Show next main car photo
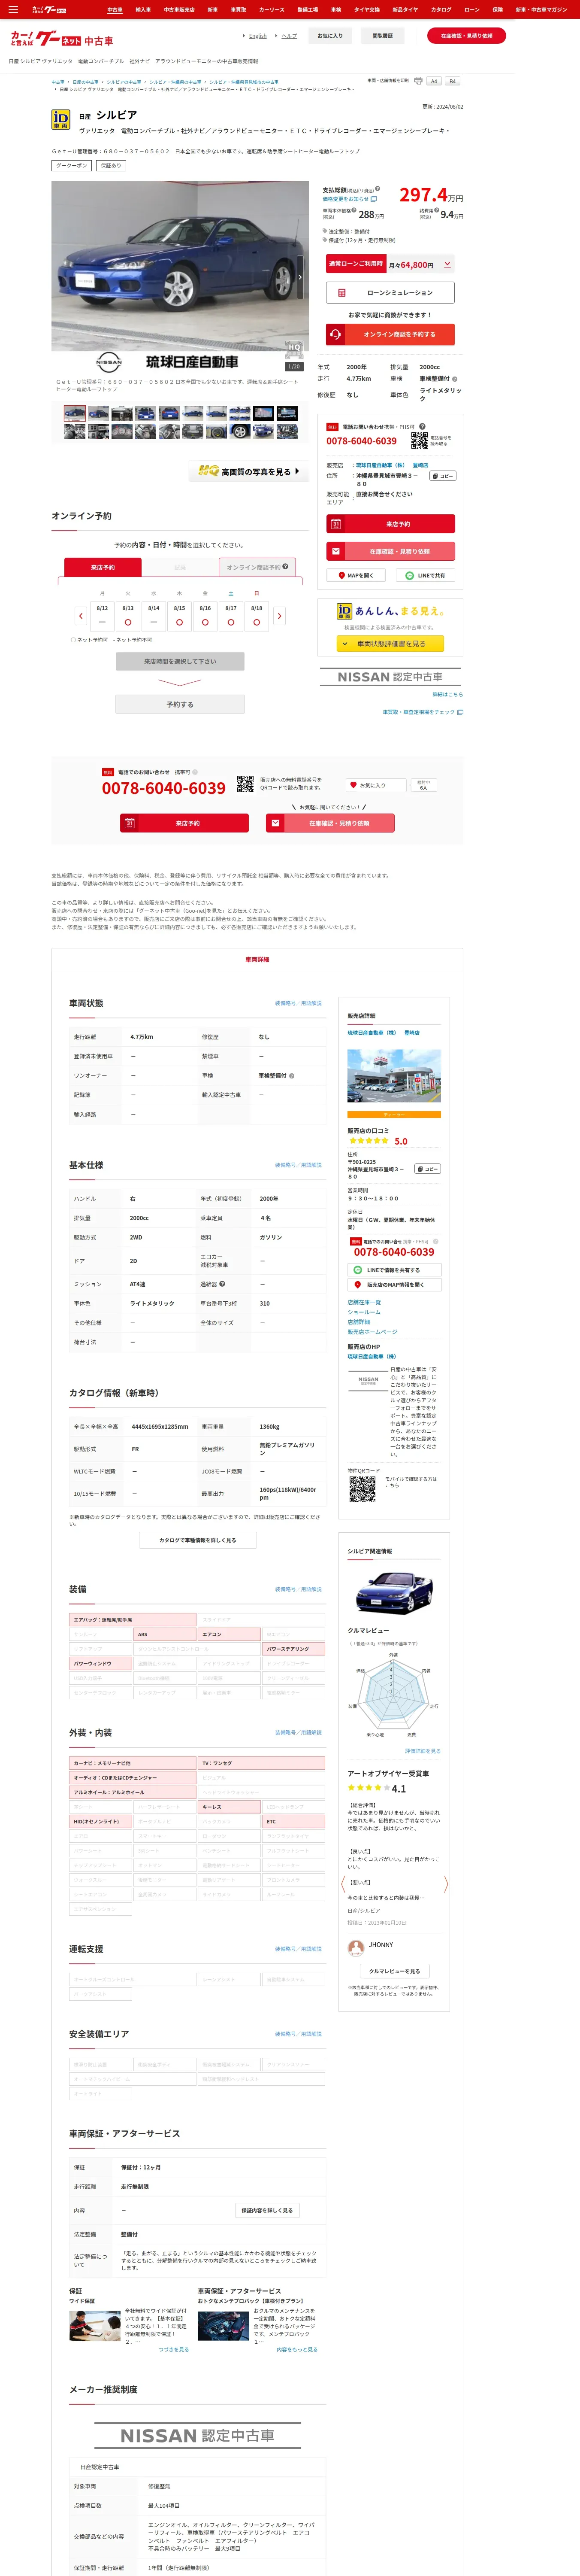 coord(300,277)
